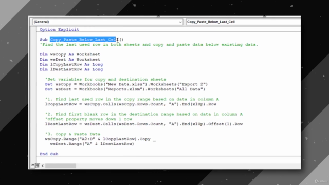The image size is (329, 185).
Task: Click the End Sub line
Action: coord(49,154)
